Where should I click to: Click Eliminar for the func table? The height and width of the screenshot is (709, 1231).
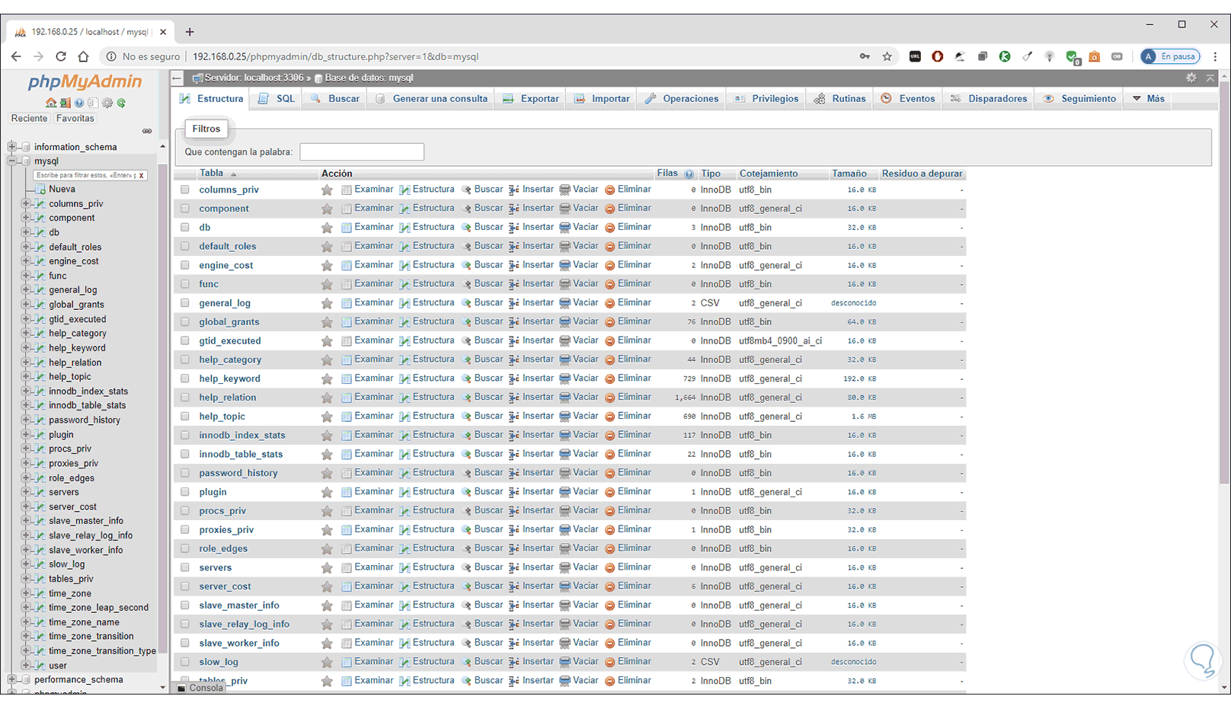point(628,283)
